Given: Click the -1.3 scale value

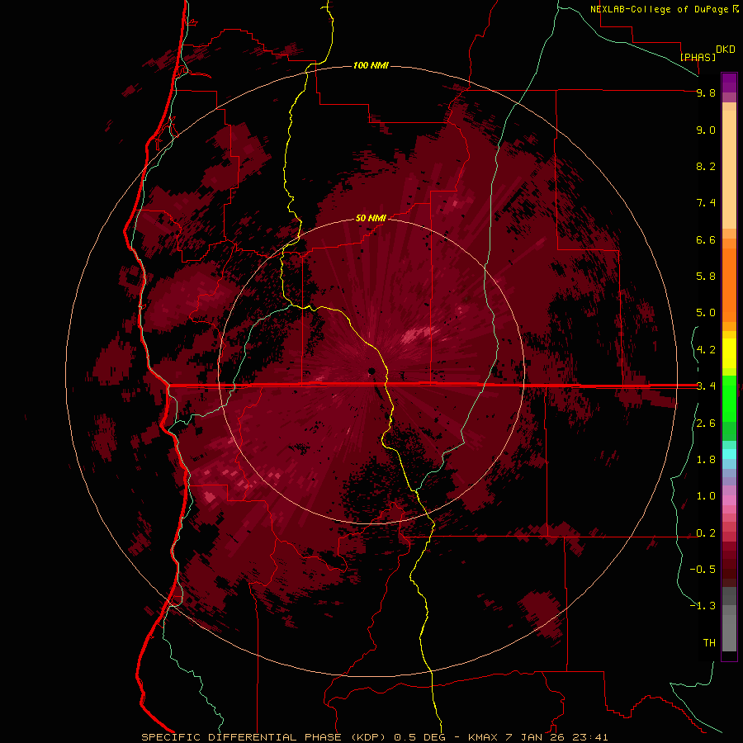Looking at the screenshot, I should [703, 606].
